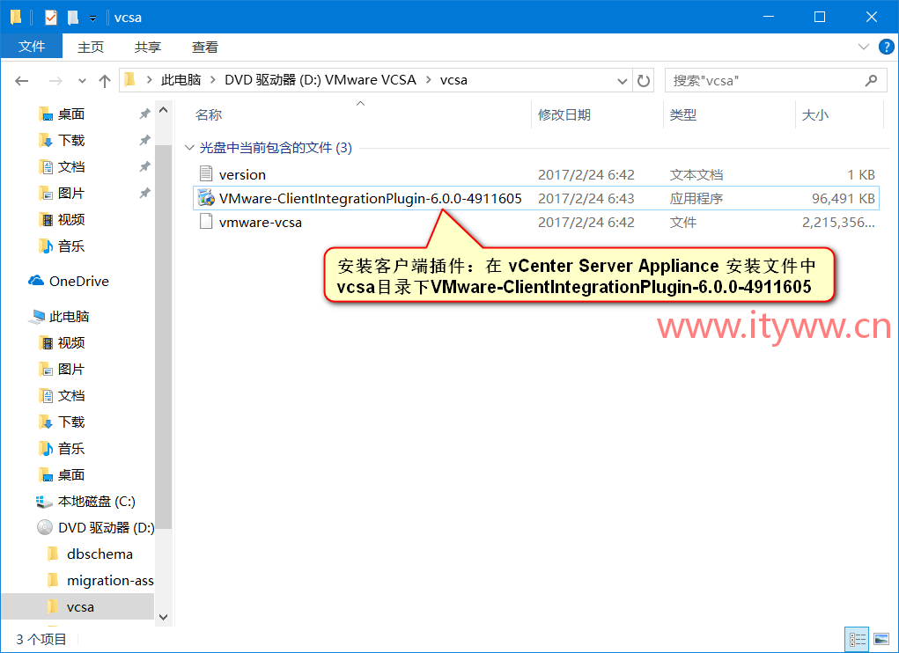Switch to details view icon in status bar
This screenshot has height=653, width=899.
[858, 639]
